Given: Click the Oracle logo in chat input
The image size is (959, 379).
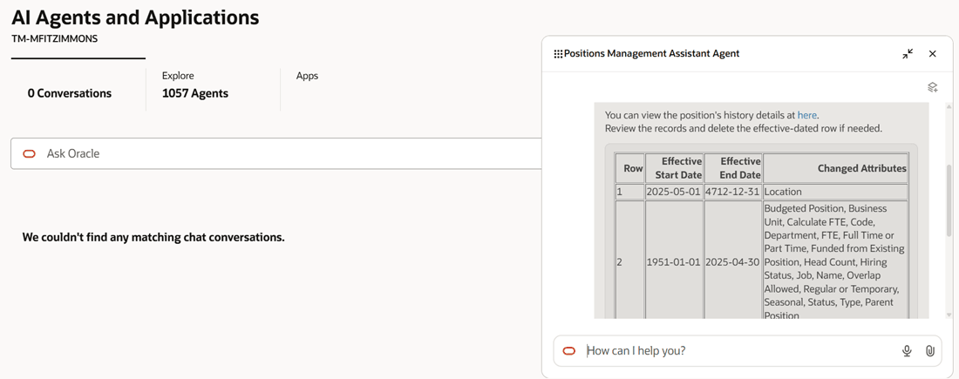Looking at the screenshot, I should click(x=569, y=351).
